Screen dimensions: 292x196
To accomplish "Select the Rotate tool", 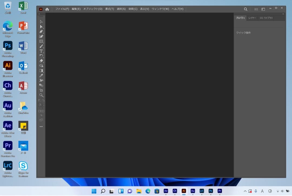I will pos(41,56).
